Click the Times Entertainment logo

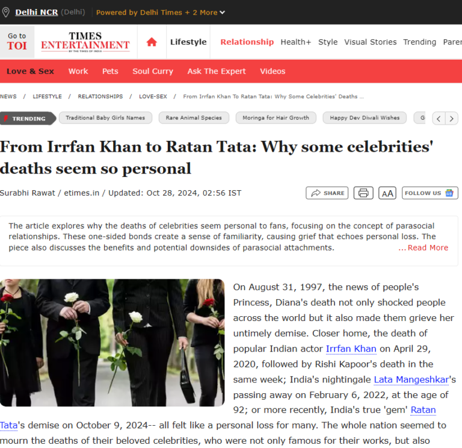pos(85,42)
